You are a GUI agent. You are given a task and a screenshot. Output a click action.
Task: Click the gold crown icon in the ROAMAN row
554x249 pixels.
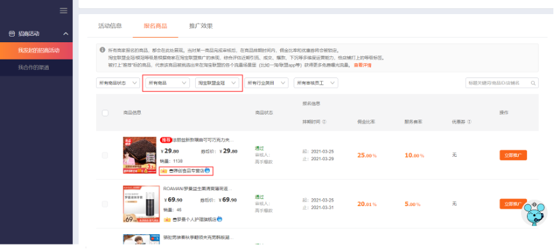click(168, 220)
